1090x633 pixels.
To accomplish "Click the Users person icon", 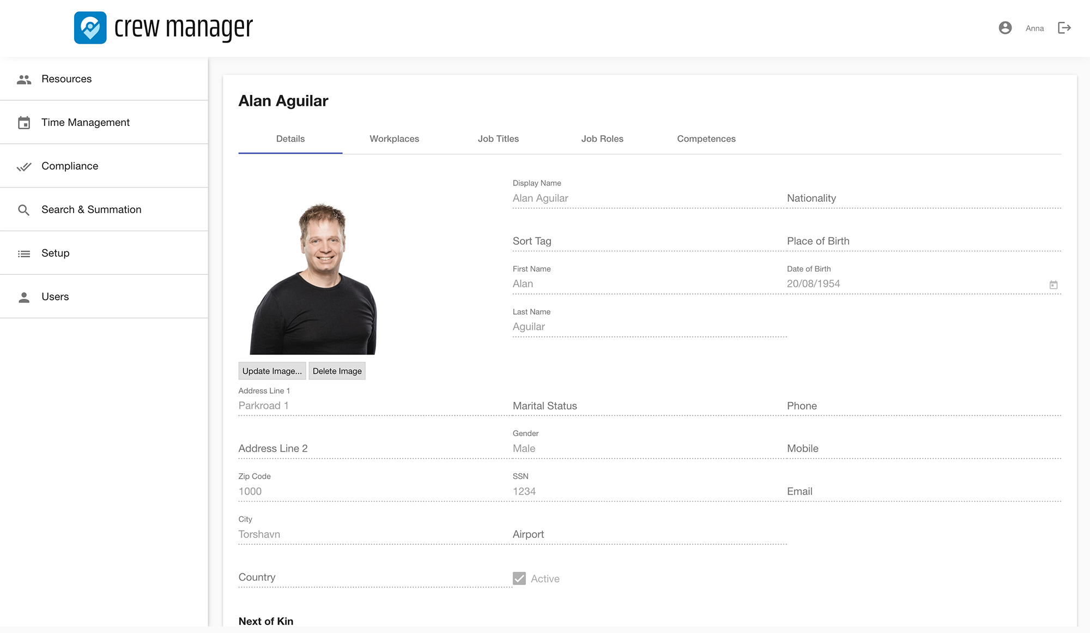I will [24, 297].
